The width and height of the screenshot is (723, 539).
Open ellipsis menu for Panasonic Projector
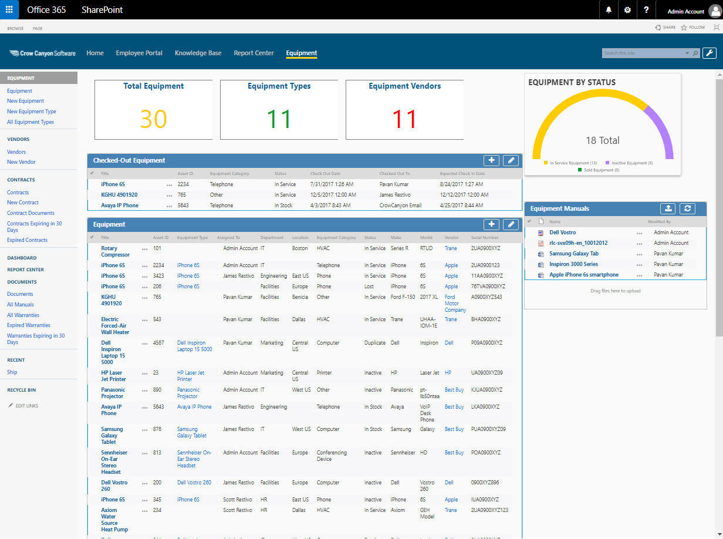[145, 390]
